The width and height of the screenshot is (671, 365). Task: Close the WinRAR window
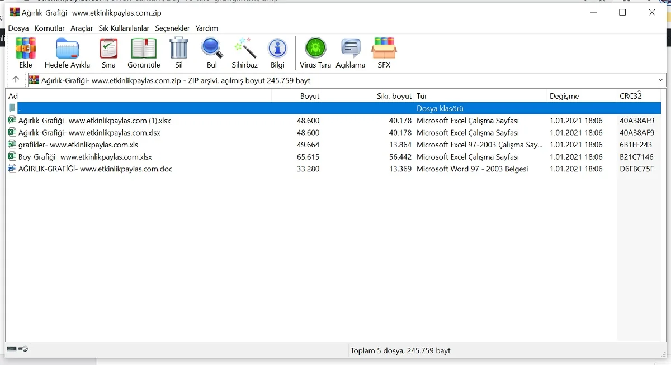pos(652,12)
